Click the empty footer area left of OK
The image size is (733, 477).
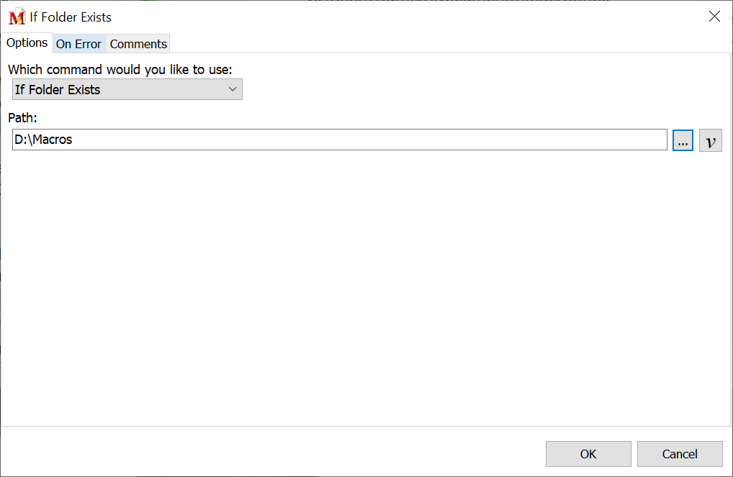[x=274, y=453]
